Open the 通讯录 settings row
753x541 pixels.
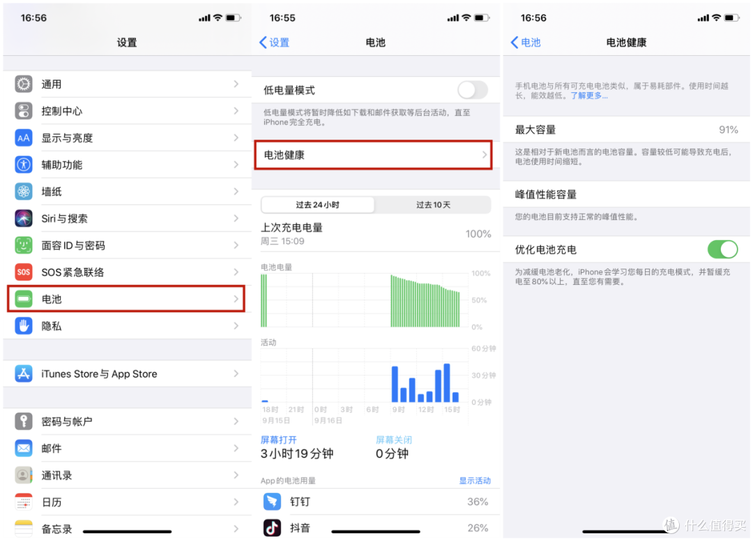tap(128, 475)
